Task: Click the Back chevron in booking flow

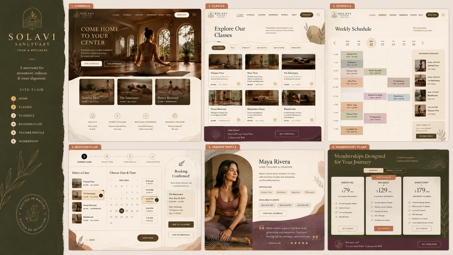Action: (87, 240)
